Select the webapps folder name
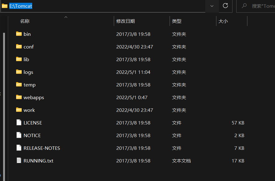This screenshot has height=181, width=275. point(34,98)
